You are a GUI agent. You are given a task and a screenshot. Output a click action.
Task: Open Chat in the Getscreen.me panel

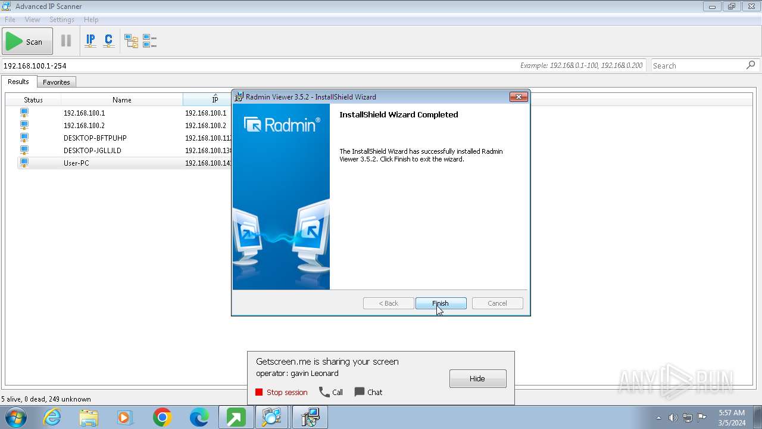(368, 392)
